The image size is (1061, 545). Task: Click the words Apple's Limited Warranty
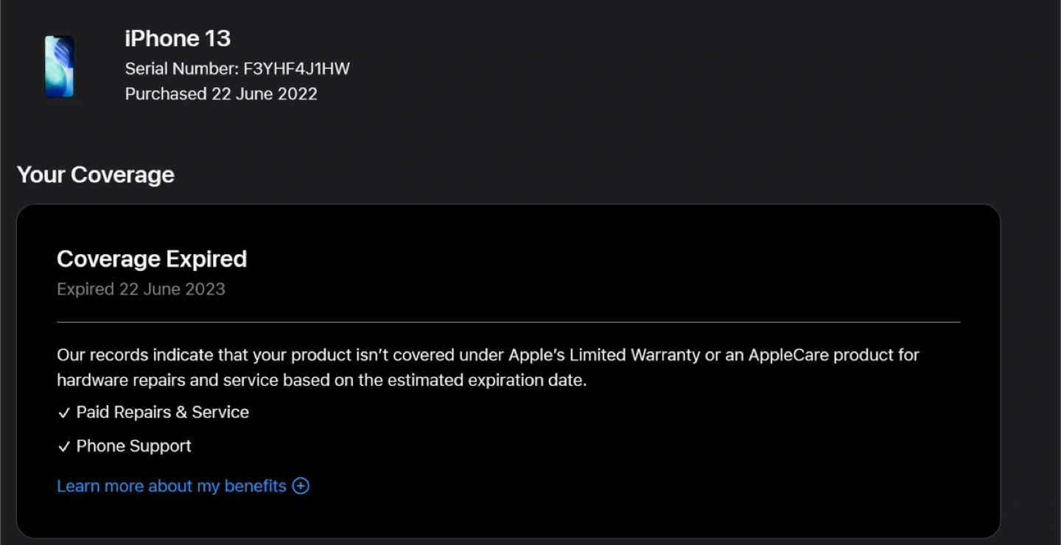[x=604, y=355]
